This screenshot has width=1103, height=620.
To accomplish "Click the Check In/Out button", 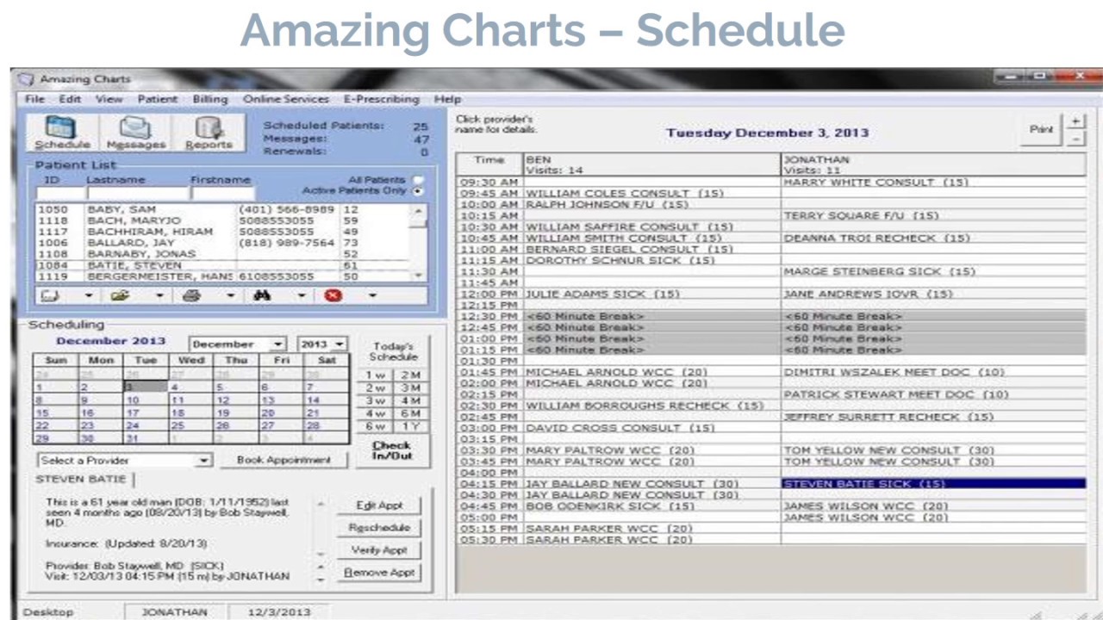I will pyautogui.click(x=392, y=451).
